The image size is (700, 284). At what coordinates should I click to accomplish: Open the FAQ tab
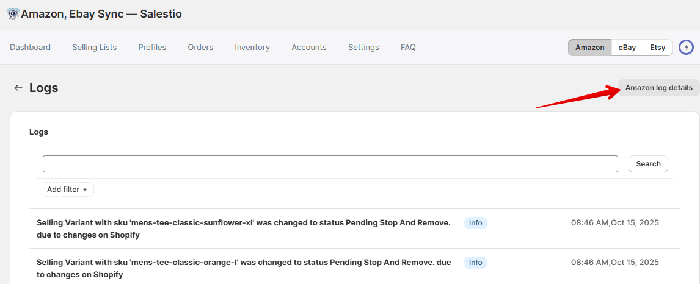[408, 48]
